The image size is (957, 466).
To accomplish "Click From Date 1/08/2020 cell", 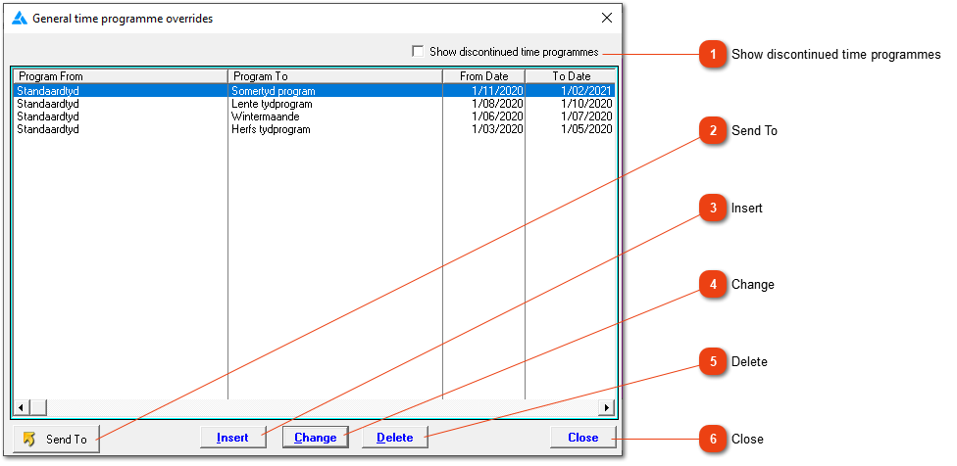I will [x=497, y=104].
